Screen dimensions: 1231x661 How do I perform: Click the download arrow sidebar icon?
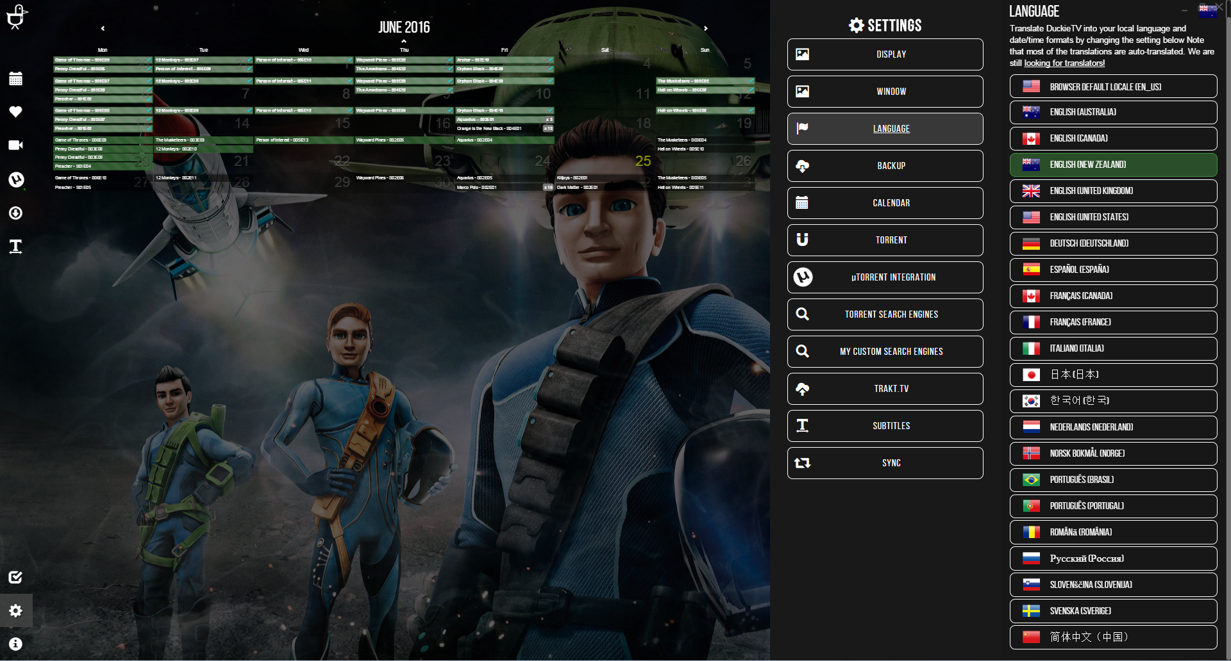click(x=16, y=213)
